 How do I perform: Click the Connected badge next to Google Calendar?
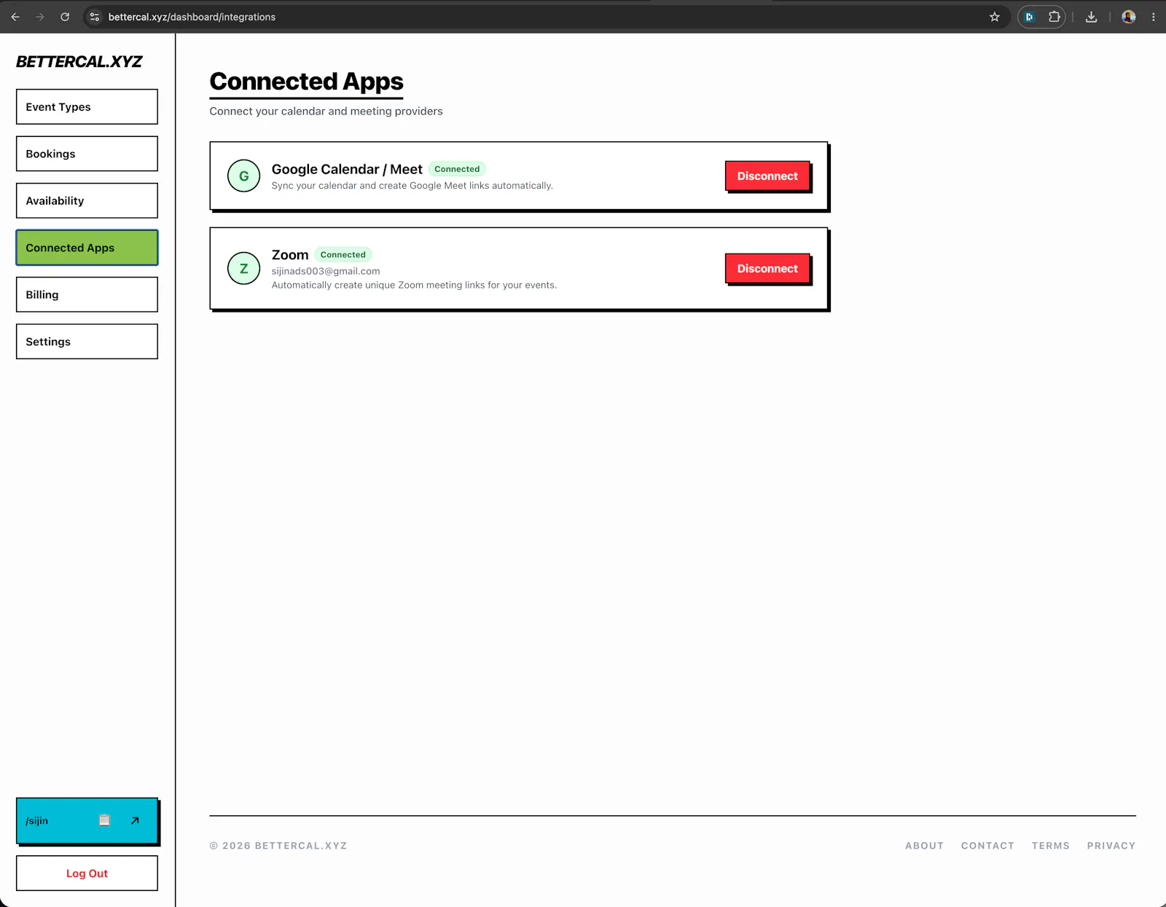pos(457,169)
